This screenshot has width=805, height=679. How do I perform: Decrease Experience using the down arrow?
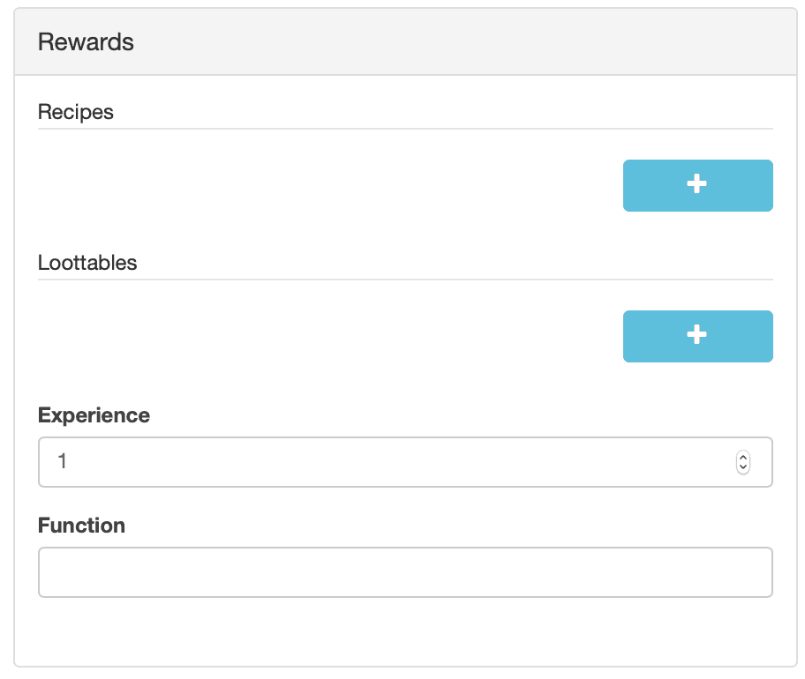coord(743,467)
